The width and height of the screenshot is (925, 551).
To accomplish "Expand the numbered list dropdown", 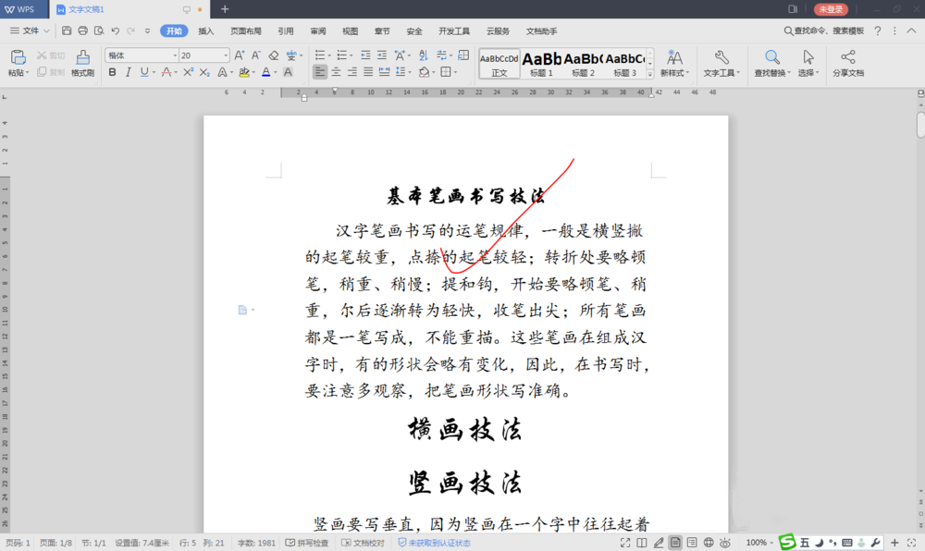I will point(351,56).
